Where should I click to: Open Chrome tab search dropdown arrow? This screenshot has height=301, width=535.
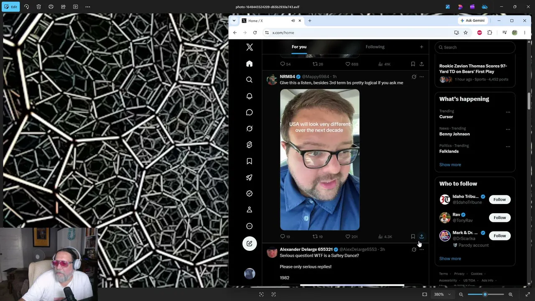[x=234, y=20]
